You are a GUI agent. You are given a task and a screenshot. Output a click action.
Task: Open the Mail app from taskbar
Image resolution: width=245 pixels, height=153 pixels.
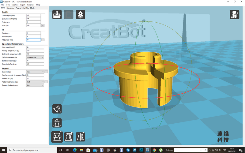[95, 150]
